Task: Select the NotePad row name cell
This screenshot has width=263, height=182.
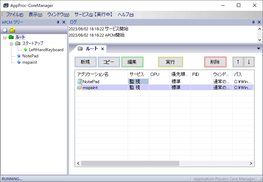Action: coord(102,81)
